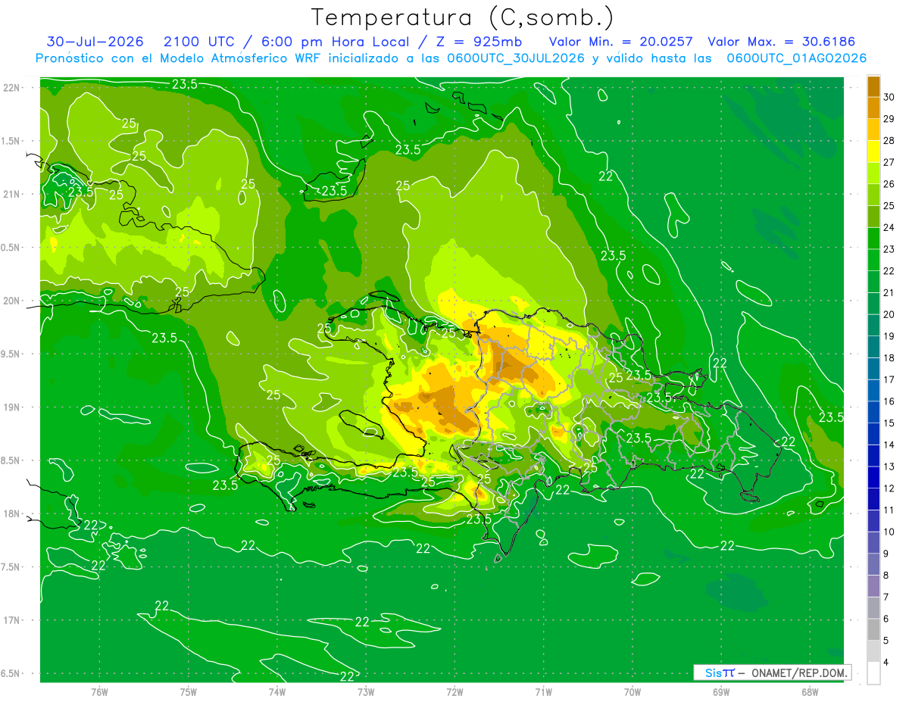Viewport: 909px width, 702px height.
Task: Click colorbar scale label '24'
Action: coord(889,227)
